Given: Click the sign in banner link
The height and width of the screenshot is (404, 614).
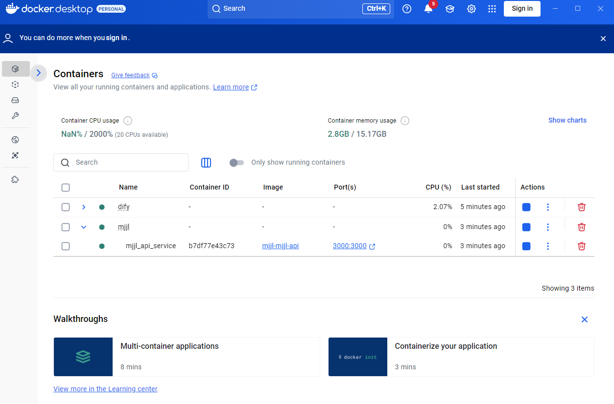Looking at the screenshot, I should (x=117, y=38).
